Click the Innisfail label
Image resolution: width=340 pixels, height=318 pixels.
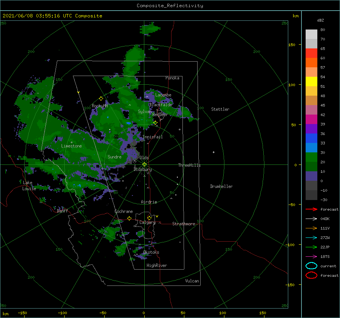tap(153, 137)
